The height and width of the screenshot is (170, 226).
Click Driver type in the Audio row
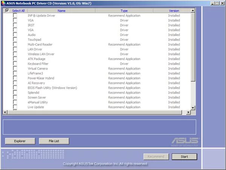124,35
